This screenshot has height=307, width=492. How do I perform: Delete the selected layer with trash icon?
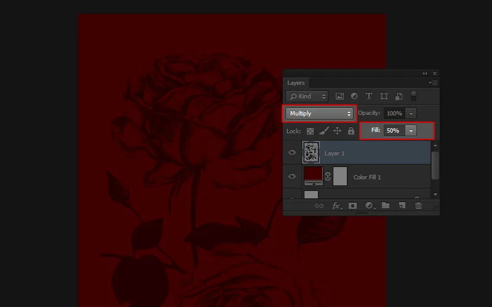click(418, 206)
